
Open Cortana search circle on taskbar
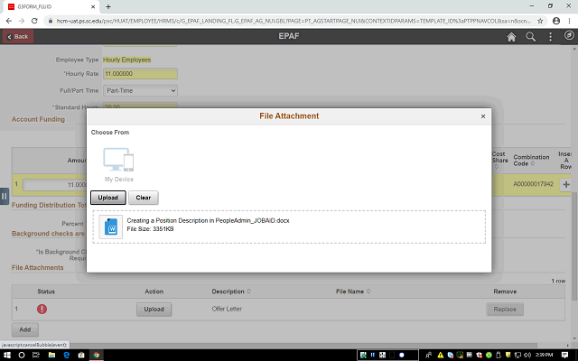pos(22,355)
